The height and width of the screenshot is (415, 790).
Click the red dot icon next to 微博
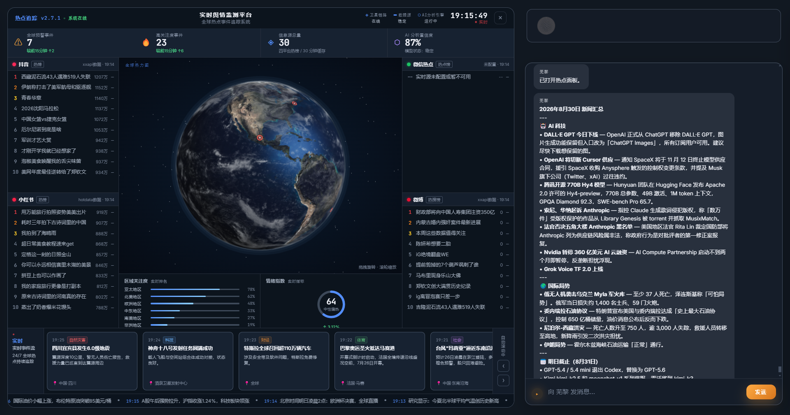click(409, 200)
